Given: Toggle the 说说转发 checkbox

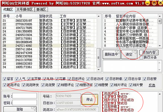Looking at the screenshot, I should click(23, 85).
